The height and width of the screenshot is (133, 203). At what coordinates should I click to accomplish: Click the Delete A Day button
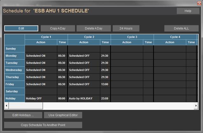pyautogui.click(x=94, y=28)
